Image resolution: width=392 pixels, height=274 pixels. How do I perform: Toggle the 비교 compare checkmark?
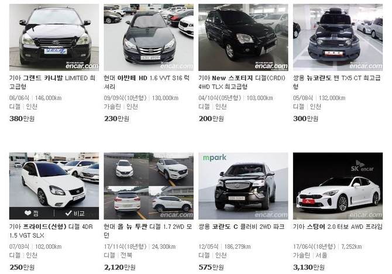coord(75,213)
